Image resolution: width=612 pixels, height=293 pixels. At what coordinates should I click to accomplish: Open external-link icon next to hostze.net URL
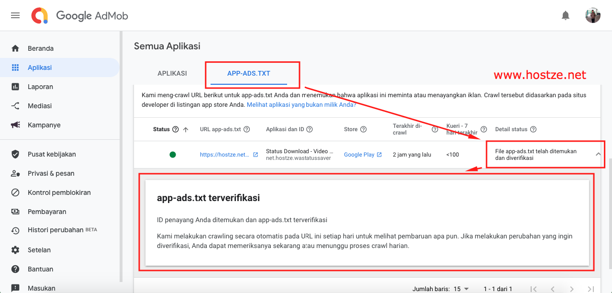click(256, 155)
